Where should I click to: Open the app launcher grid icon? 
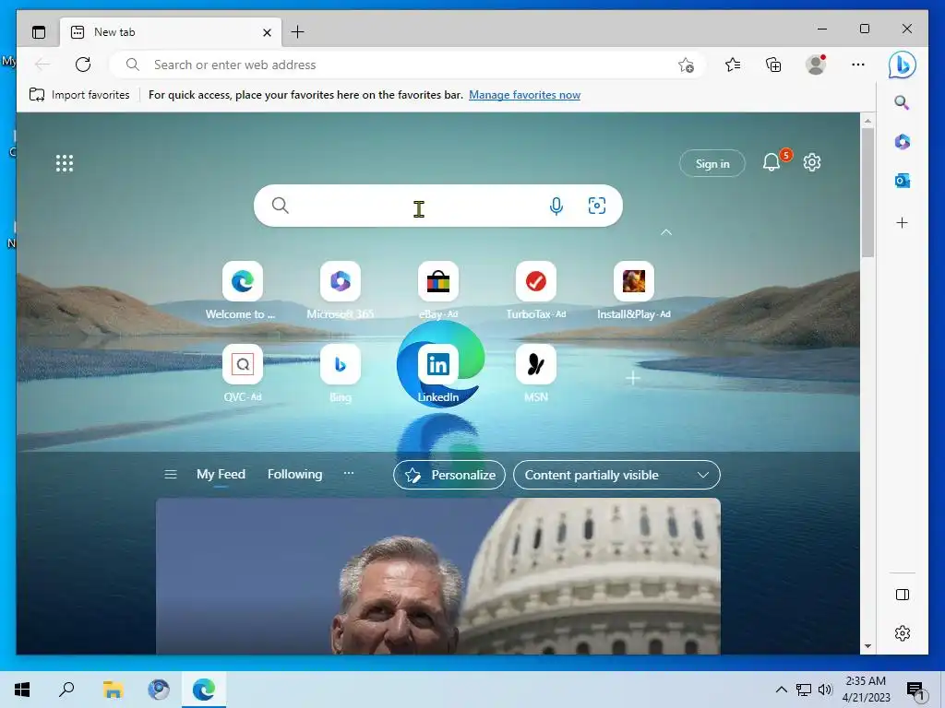(65, 163)
